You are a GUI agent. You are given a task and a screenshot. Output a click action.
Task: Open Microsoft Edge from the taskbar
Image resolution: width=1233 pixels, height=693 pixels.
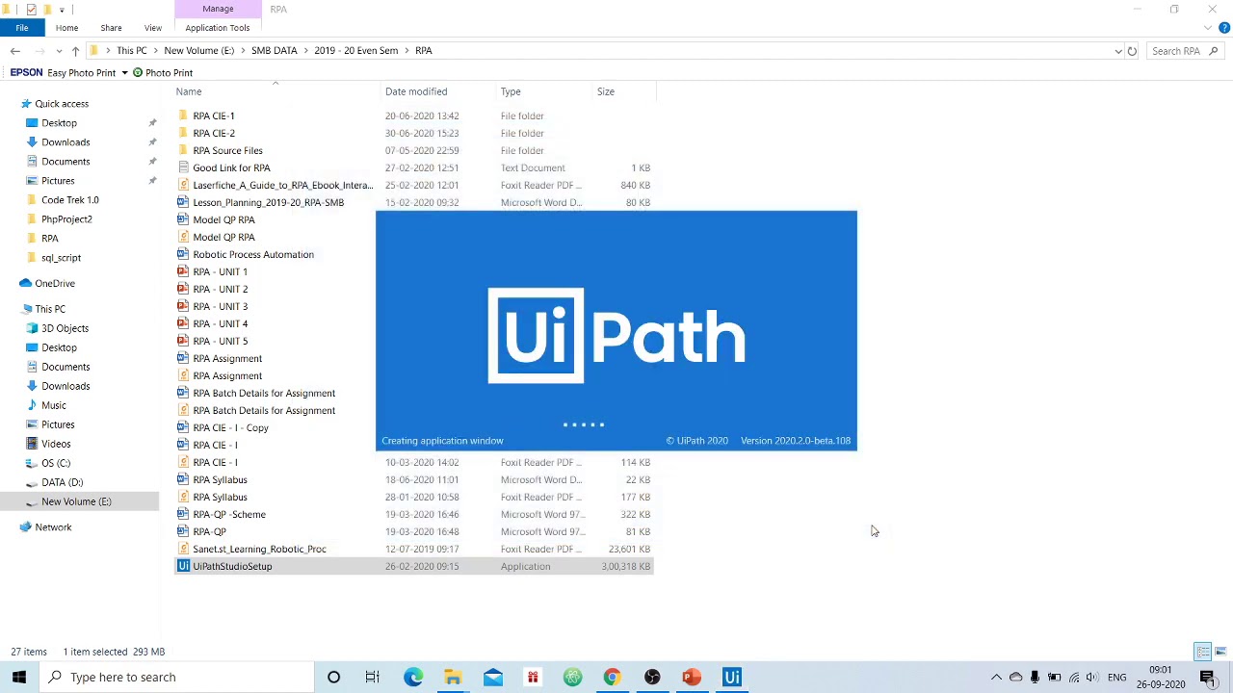pos(412,677)
